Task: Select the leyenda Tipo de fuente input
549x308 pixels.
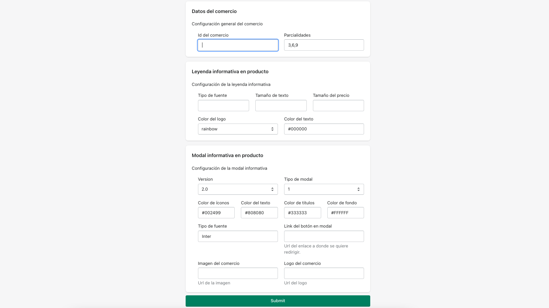Action: 223,106
